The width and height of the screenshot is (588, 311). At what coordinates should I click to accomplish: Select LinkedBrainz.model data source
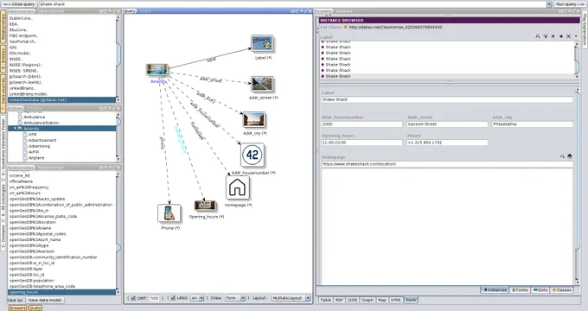[x=62, y=94]
